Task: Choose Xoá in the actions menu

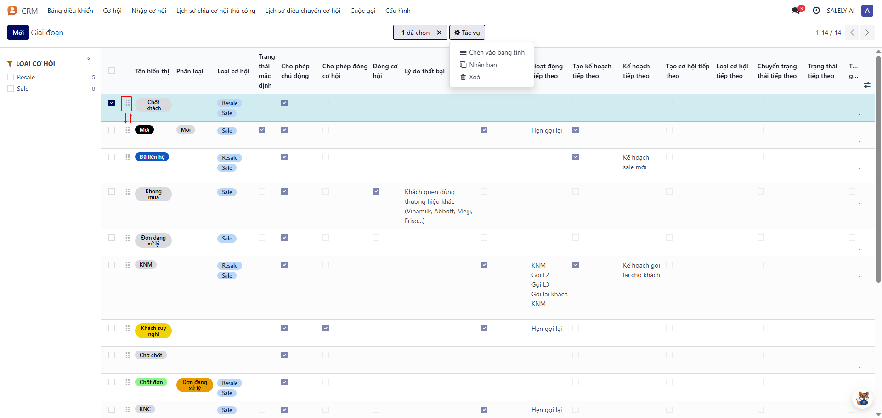Action: pos(474,77)
